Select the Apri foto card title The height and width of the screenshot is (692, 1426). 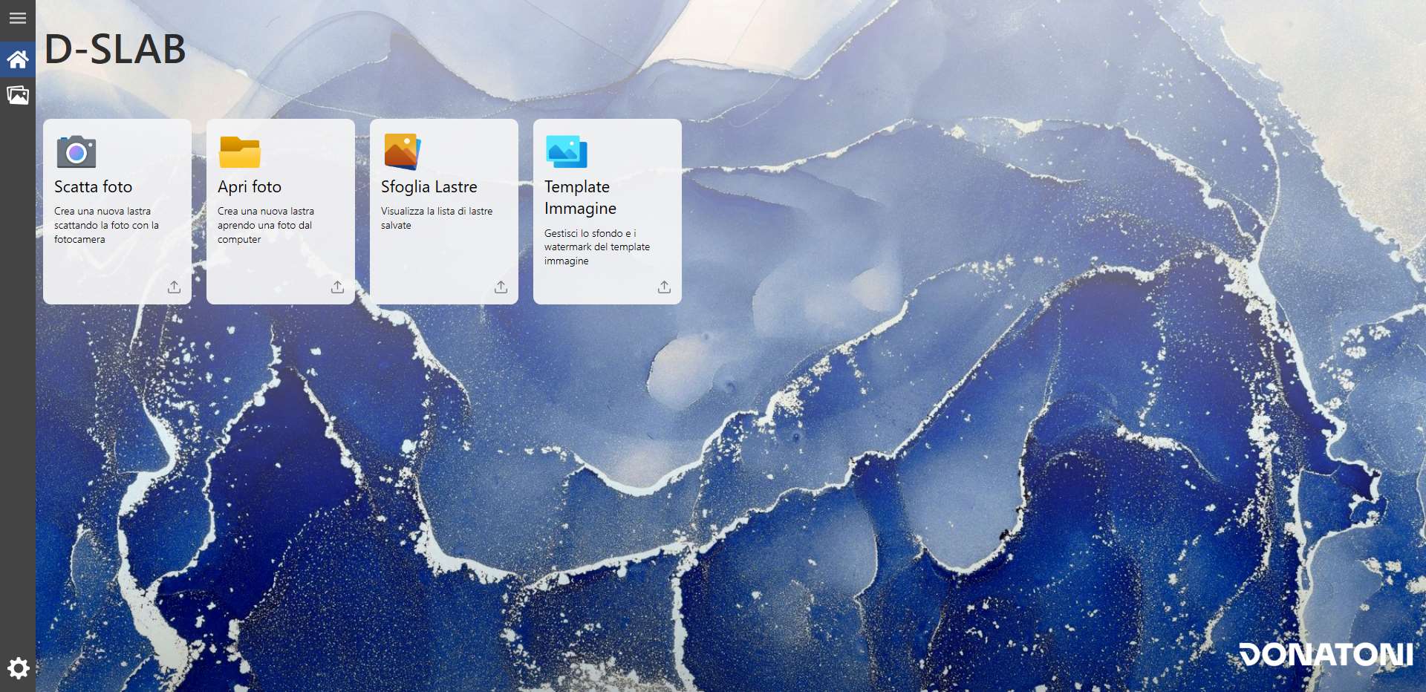pos(250,187)
